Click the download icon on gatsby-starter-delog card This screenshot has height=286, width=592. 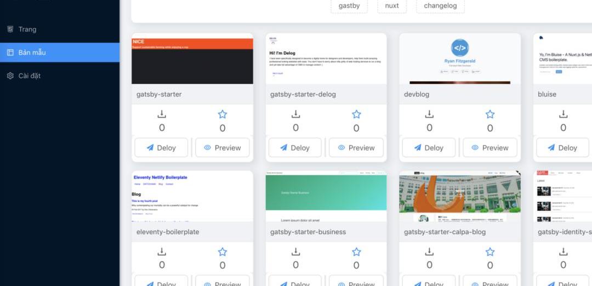(x=295, y=115)
